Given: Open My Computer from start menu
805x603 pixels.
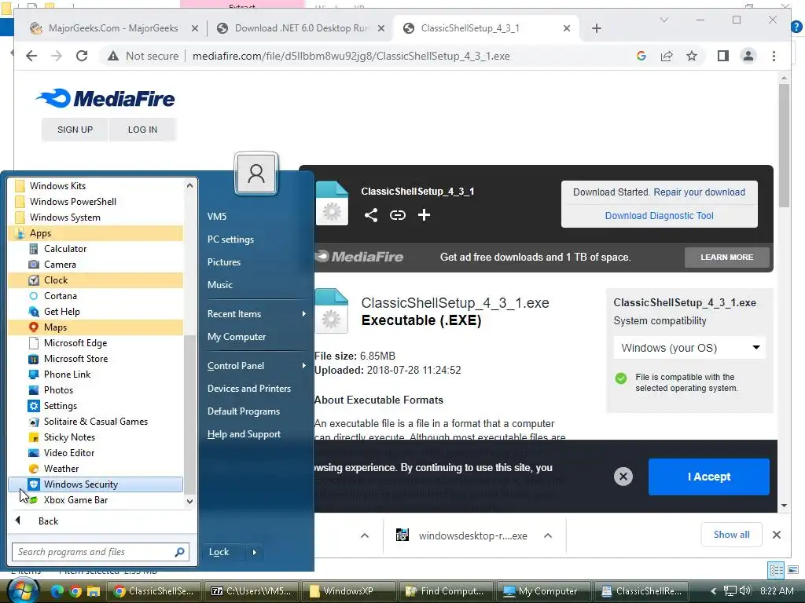Looking at the screenshot, I should point(237,337).
